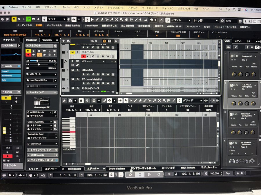
Task: Click the Undo arrow in main toolbar
Action: [2, 19]
